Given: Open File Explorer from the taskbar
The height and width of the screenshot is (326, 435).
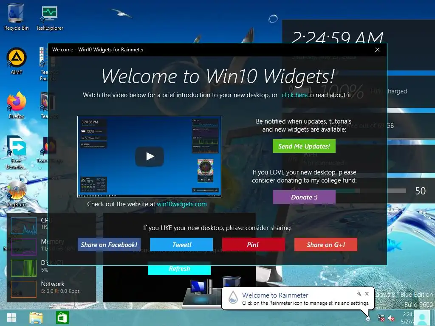Looking at the screenshot, I should click(36, 318).
